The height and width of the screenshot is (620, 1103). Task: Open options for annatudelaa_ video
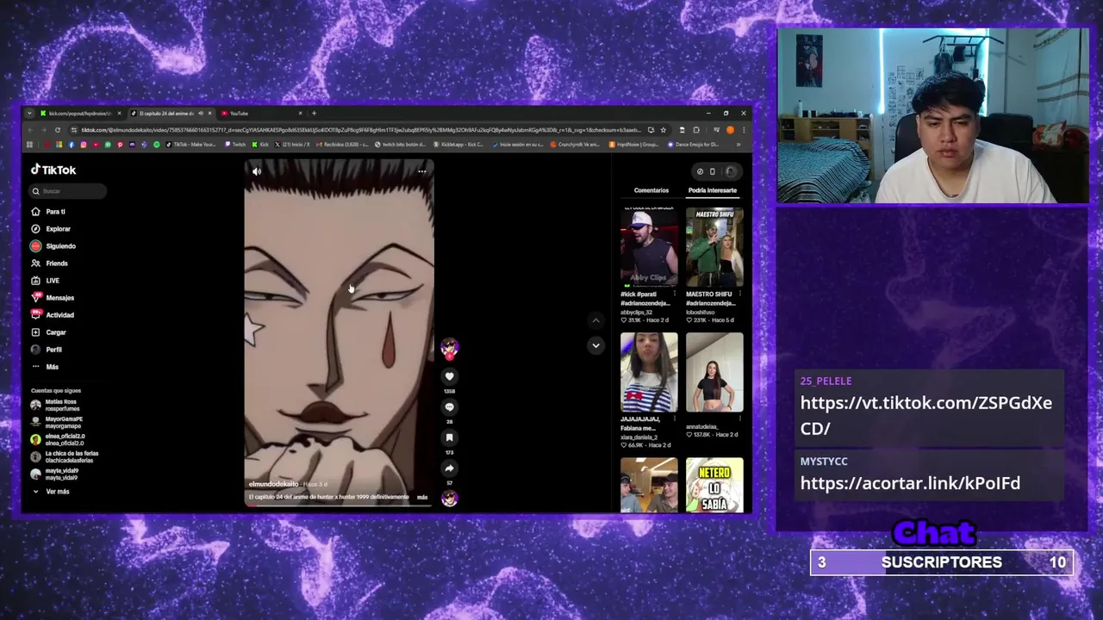pyautogui.click(x=739, y=419)
